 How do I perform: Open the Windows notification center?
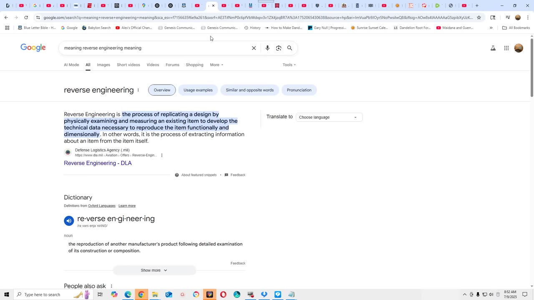pos(525,295)
